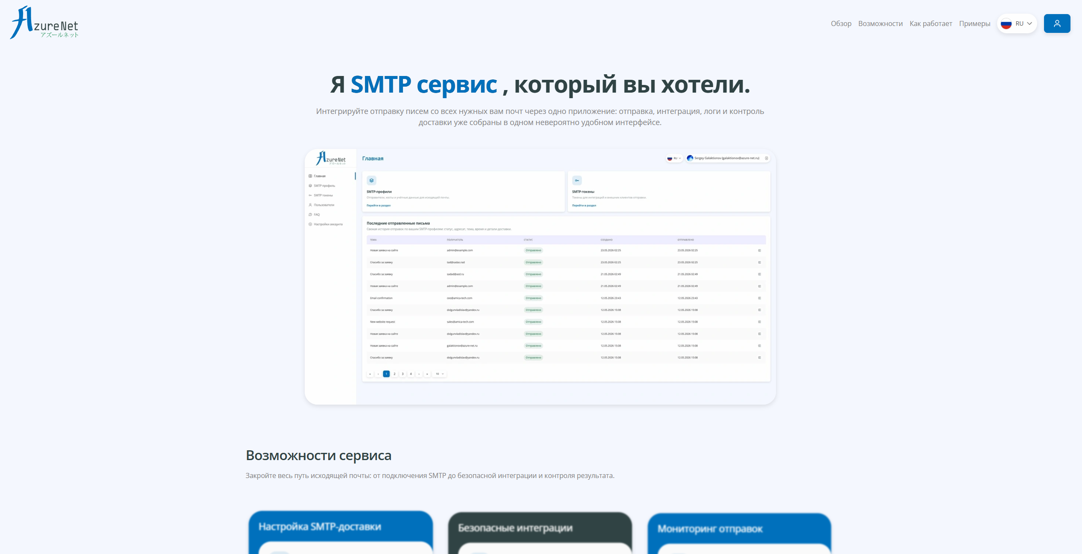1082x554 pixels.
Task: Open the RU language dropdown inside the dashboard preview
Action: coord(674,158)
